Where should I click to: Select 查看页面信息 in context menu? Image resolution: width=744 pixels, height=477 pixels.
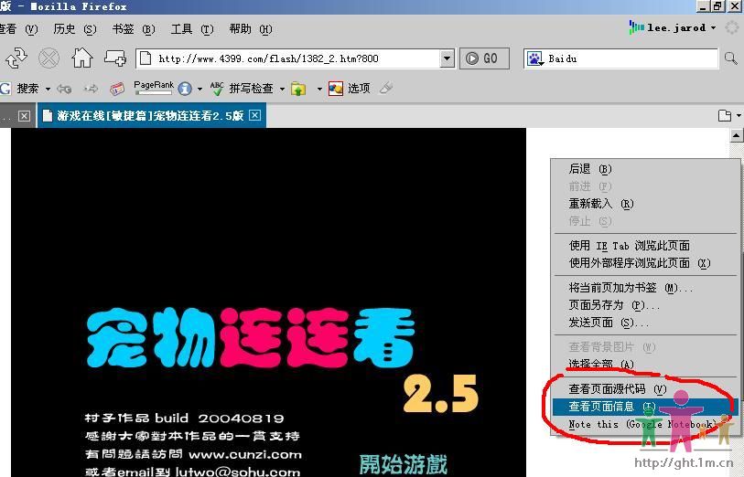point(611,407)
